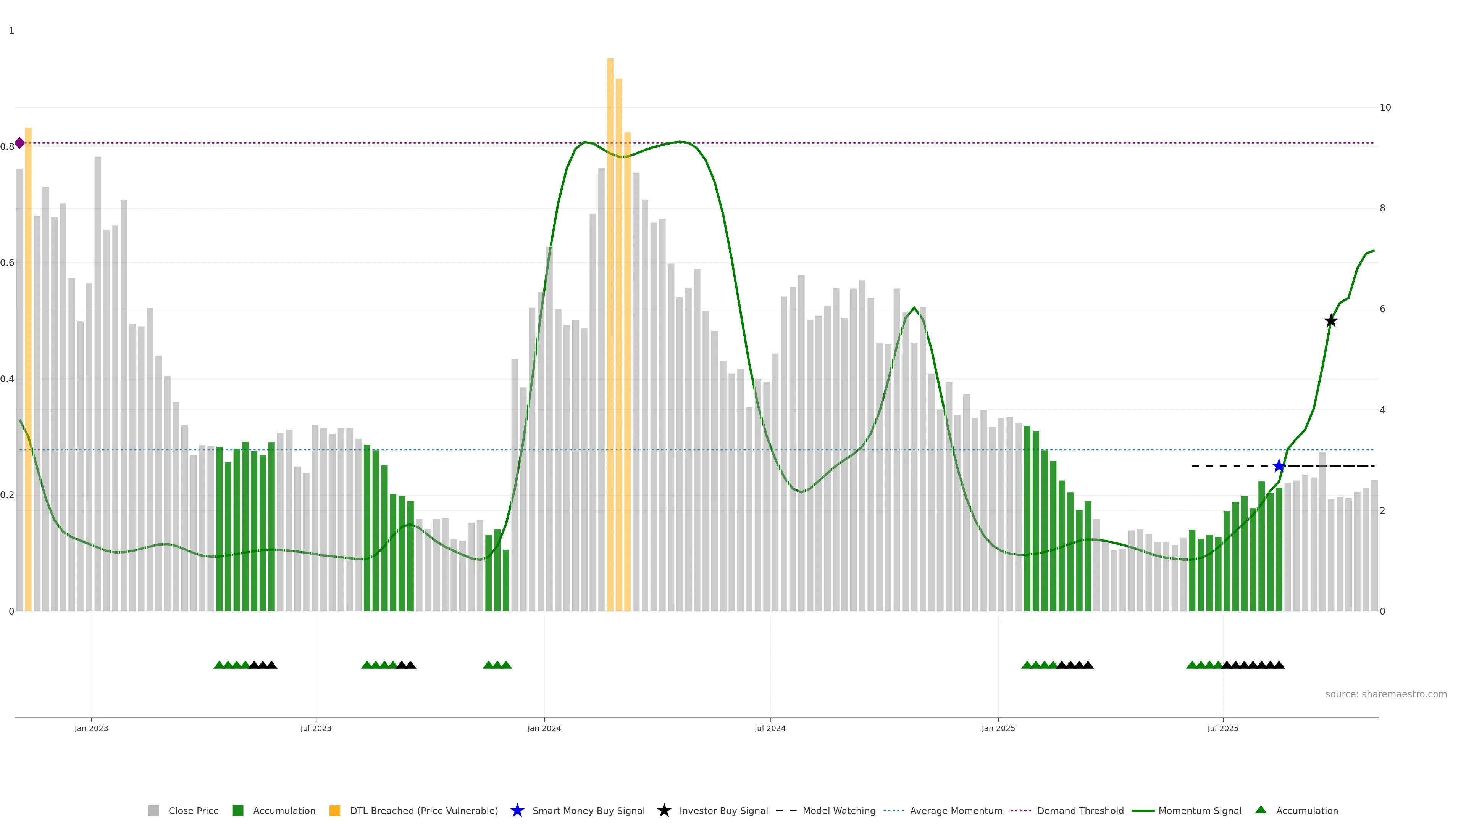Click the Jan 2024 x-axis label
The height and width of the screenshot is (824, 1466).
pyautogui.click(x=544, y=728)
